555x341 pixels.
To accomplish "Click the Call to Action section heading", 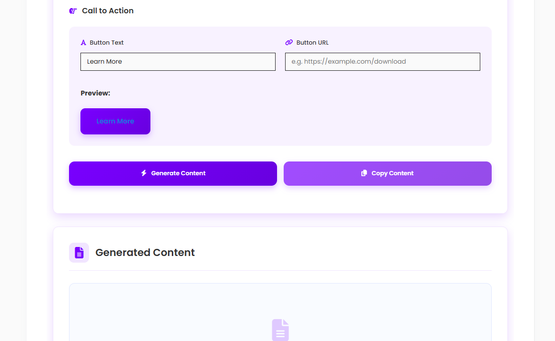I will tap(108, 11).
